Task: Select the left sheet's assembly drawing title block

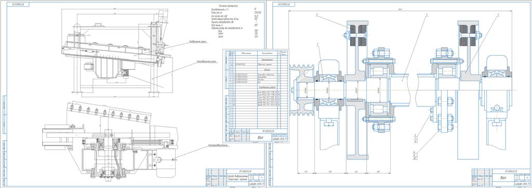Action: pos(236,177)
